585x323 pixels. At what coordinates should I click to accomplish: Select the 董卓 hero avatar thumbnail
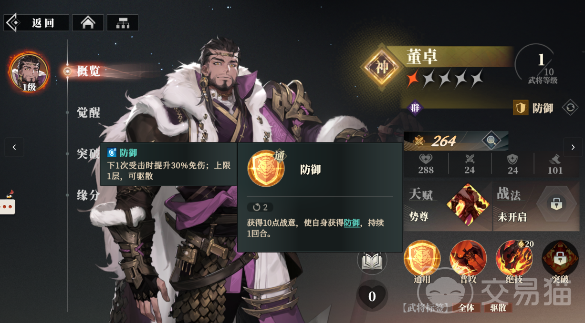(29, 72)
